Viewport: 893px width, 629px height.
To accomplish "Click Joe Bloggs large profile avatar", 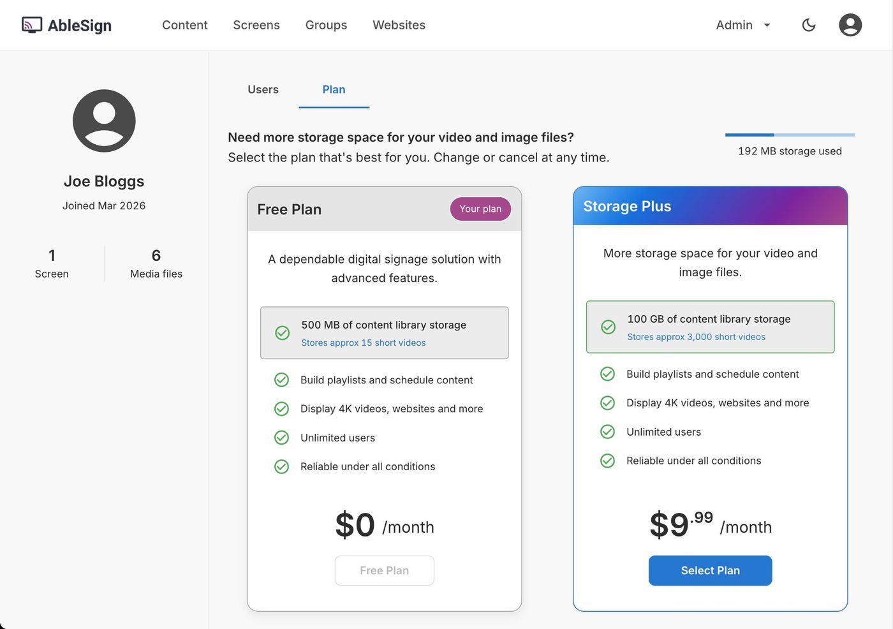I will point(104,121).
